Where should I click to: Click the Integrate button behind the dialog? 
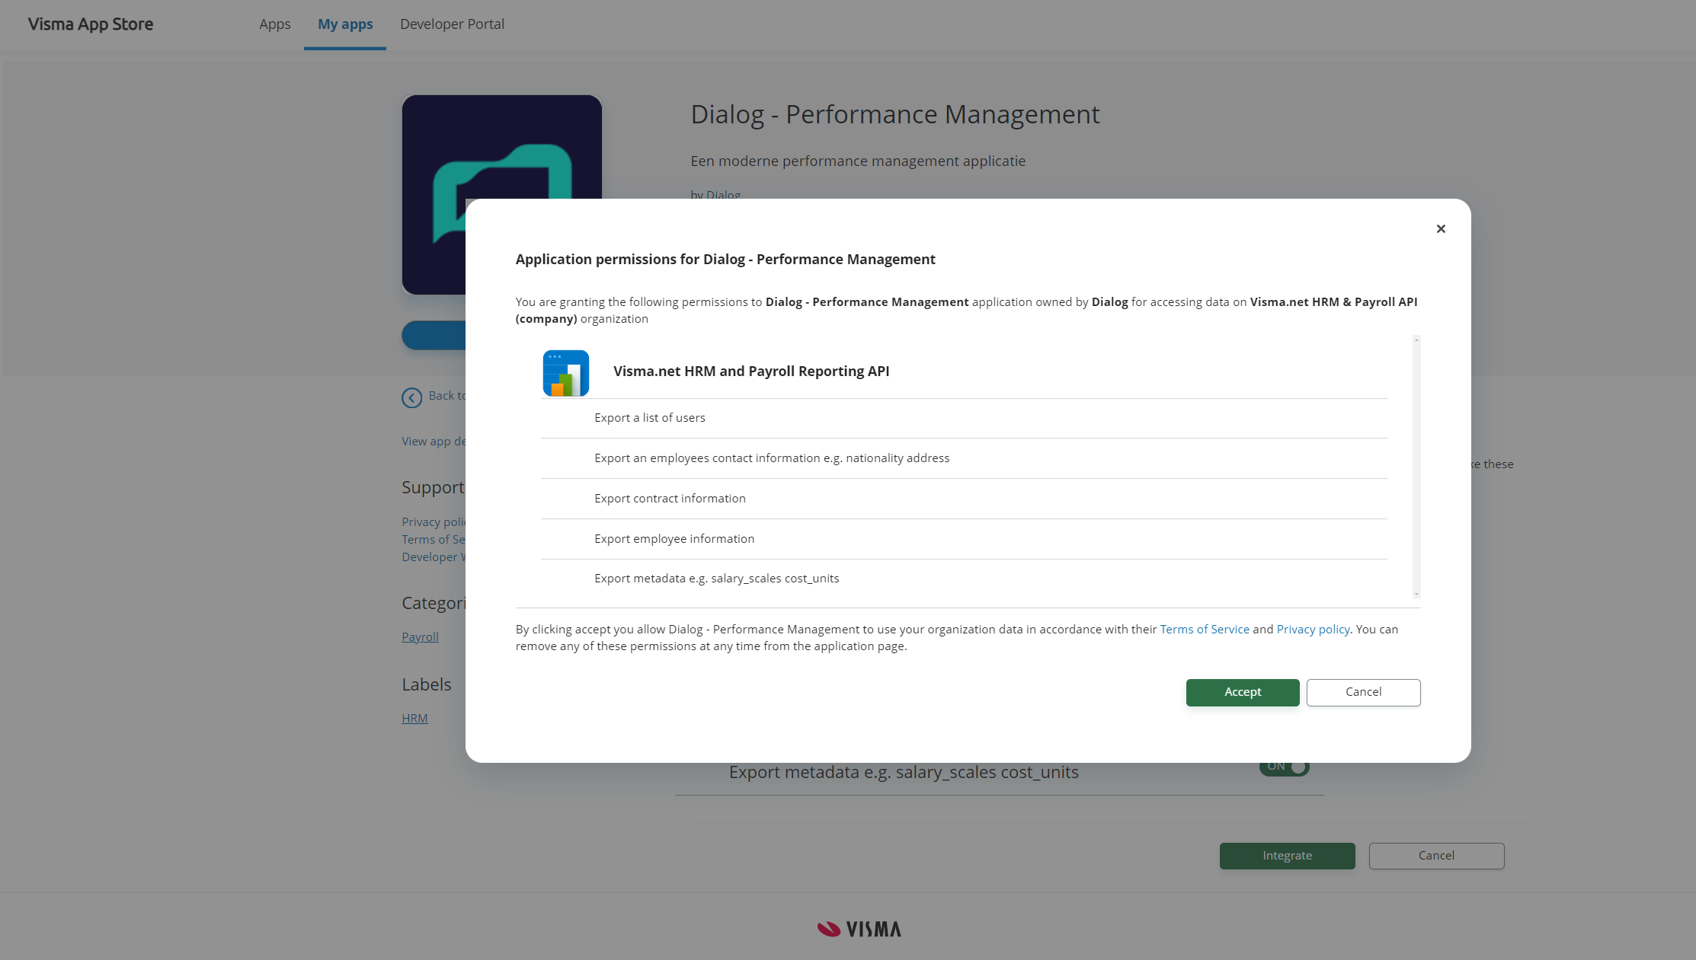point(1287,856)
